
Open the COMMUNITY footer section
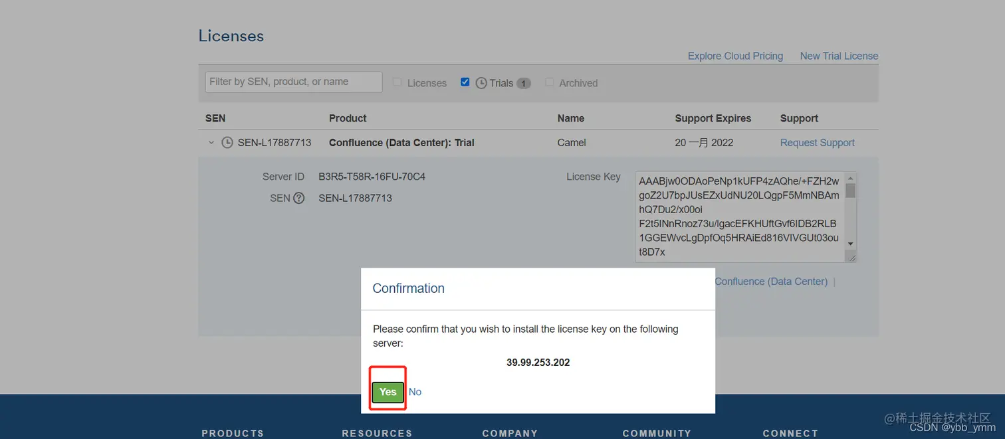(657, 433)
